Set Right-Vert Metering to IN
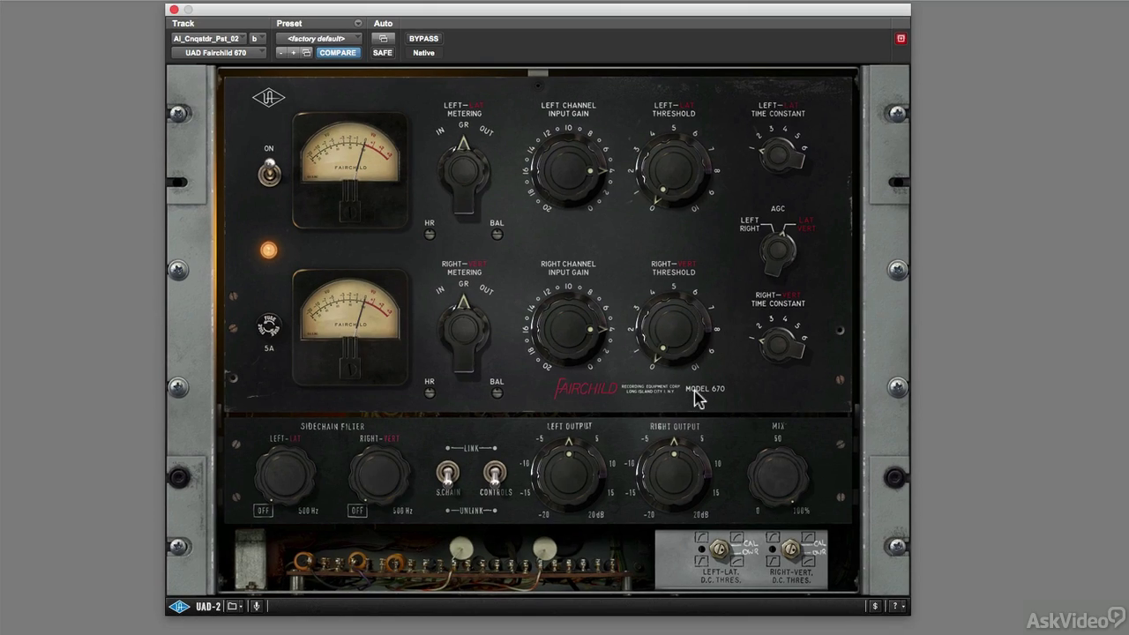The width and height of the screenshot is (1129, 635). pyautogui.click(x=440, y=290)
